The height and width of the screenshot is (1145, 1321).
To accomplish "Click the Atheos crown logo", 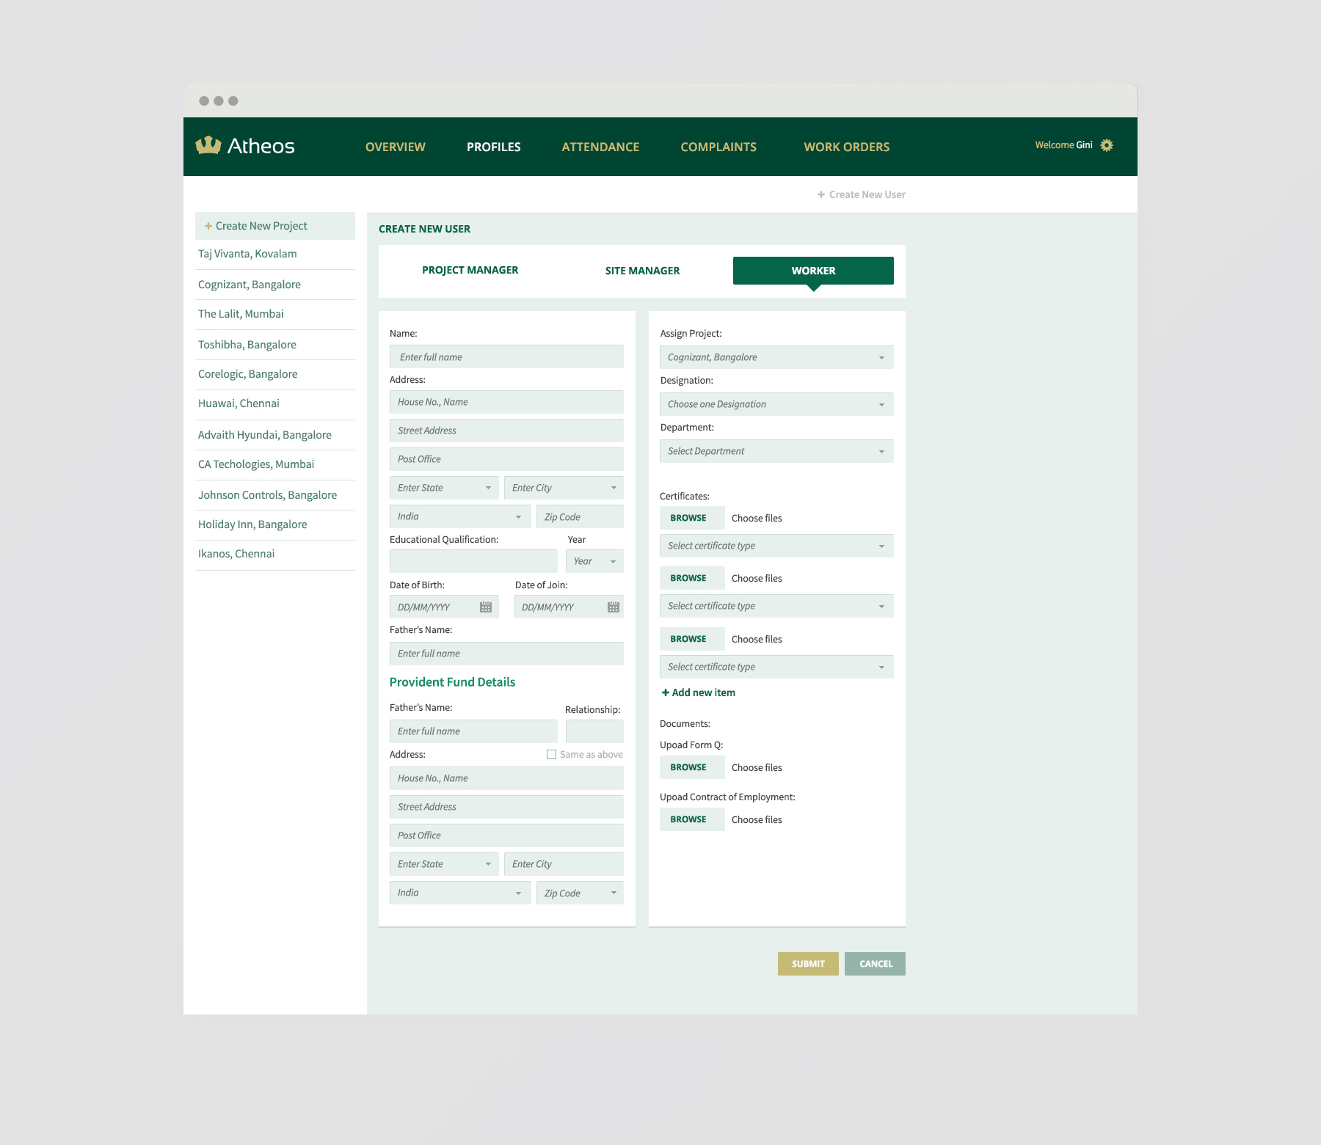I will [208, 145].
